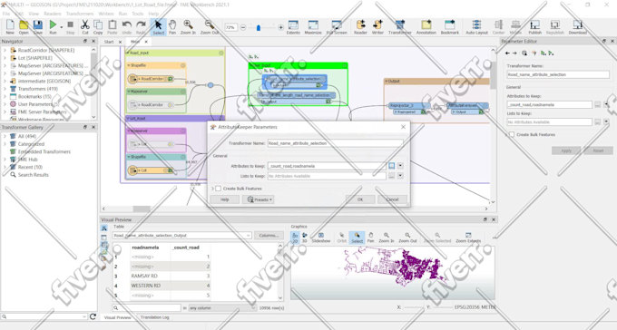
Task: Check Create Bulk Features in AttributeKeeper dialog
Action: pos(218,189)
